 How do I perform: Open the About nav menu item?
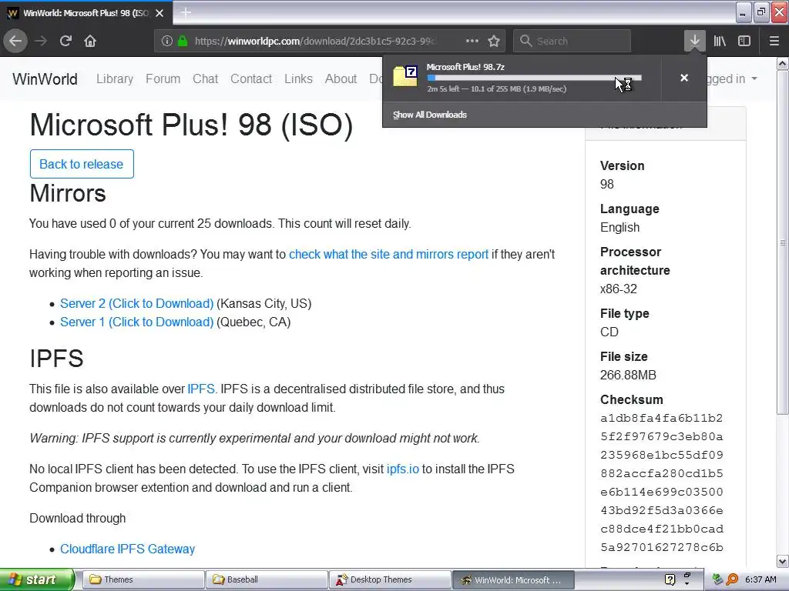tap(341, 79)
